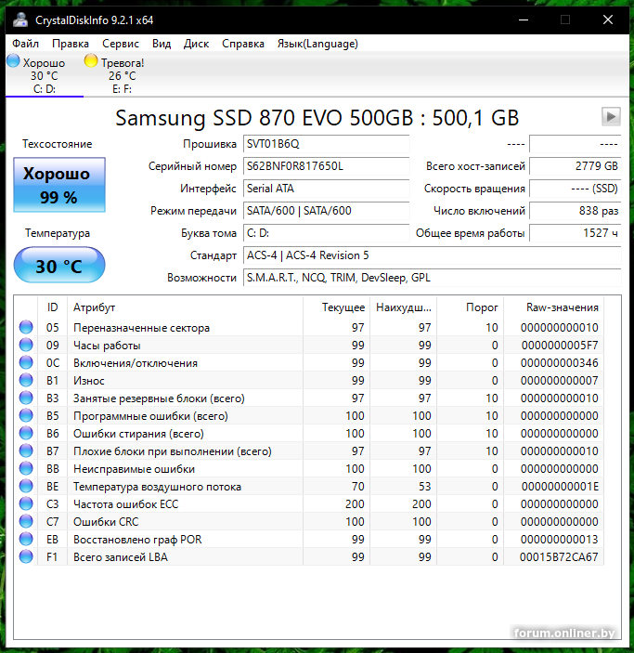Select the Переназначенные сектора row text

click(141, 328)
